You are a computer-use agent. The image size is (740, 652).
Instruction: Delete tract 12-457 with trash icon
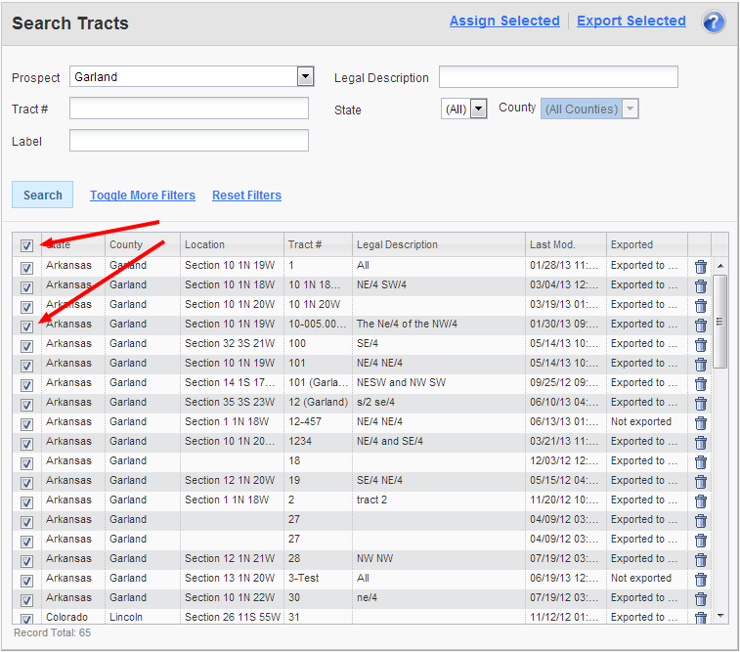point(700,422)
